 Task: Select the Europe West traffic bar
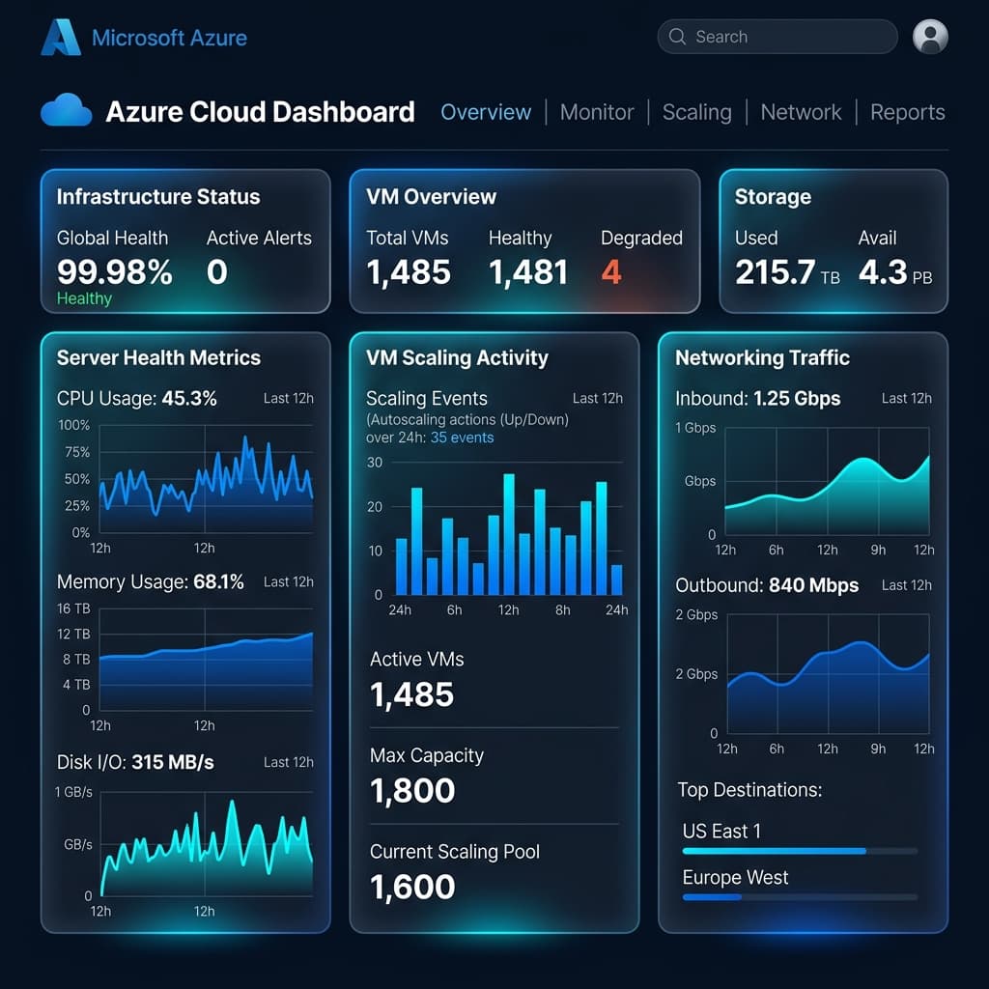800,897
